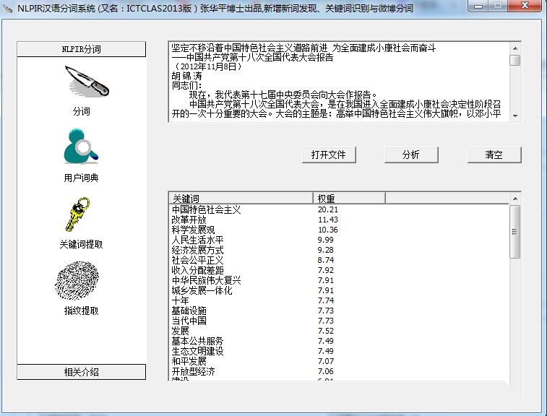Open the 相关介绍 panel header
The width and height of the screenshot is (547, 416).
pyautogui.click(x=81, y=372)
